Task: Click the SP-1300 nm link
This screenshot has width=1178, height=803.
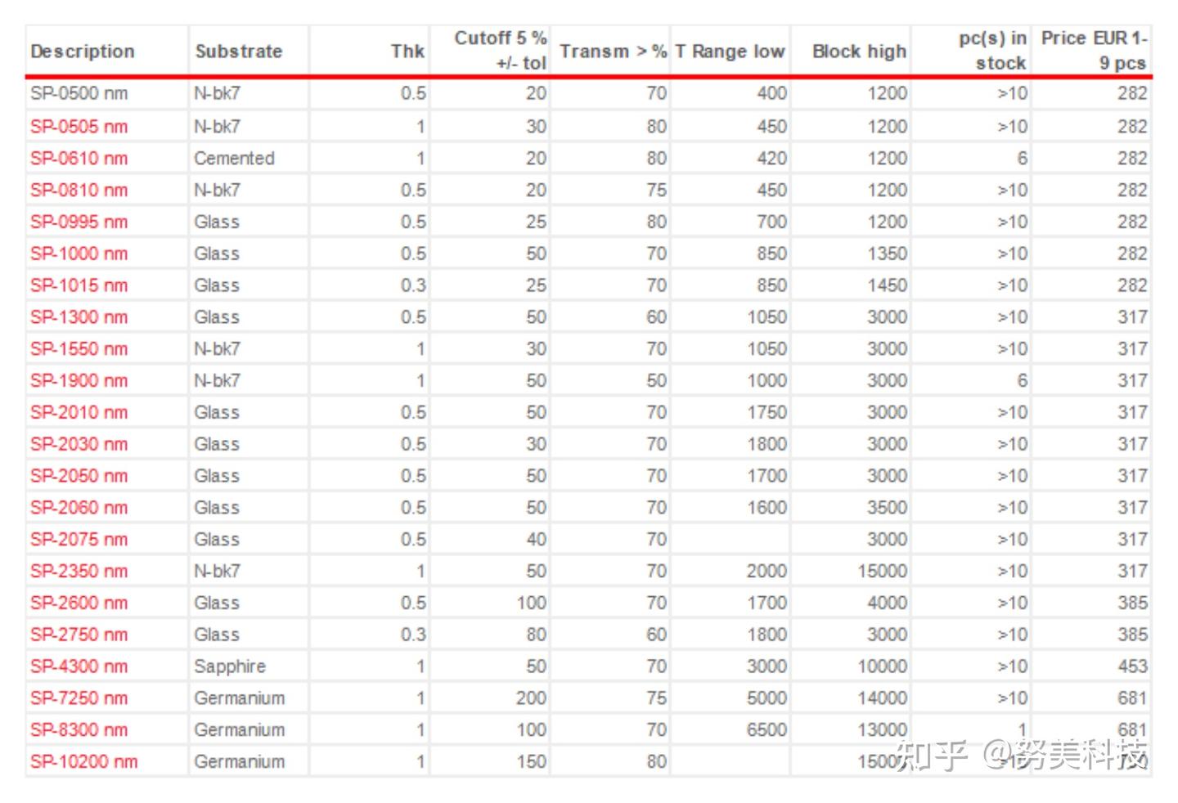Action: (79, 317)
